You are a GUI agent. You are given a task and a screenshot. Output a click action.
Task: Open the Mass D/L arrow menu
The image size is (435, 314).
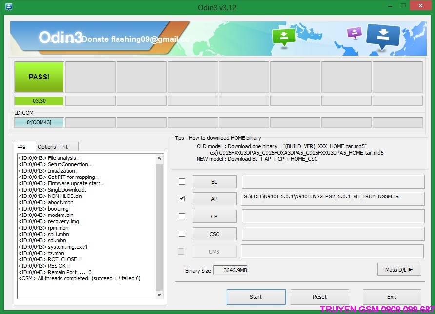[399, 270]
